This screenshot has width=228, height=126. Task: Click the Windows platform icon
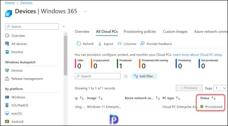click(x=7, y=97)
